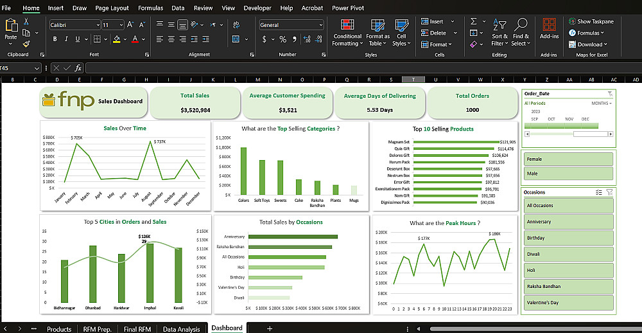Select the Diwali slicer button
This screenshot has width=642, height=333.
tap(568, 254)
